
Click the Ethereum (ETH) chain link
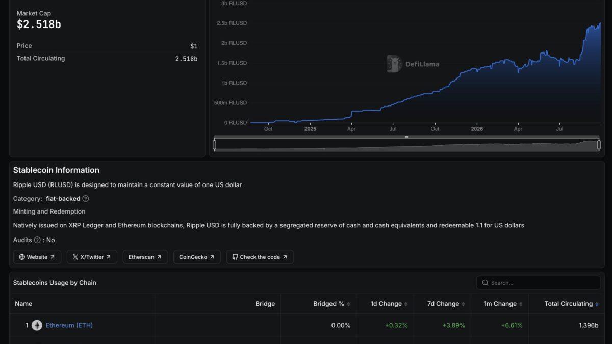69,325
